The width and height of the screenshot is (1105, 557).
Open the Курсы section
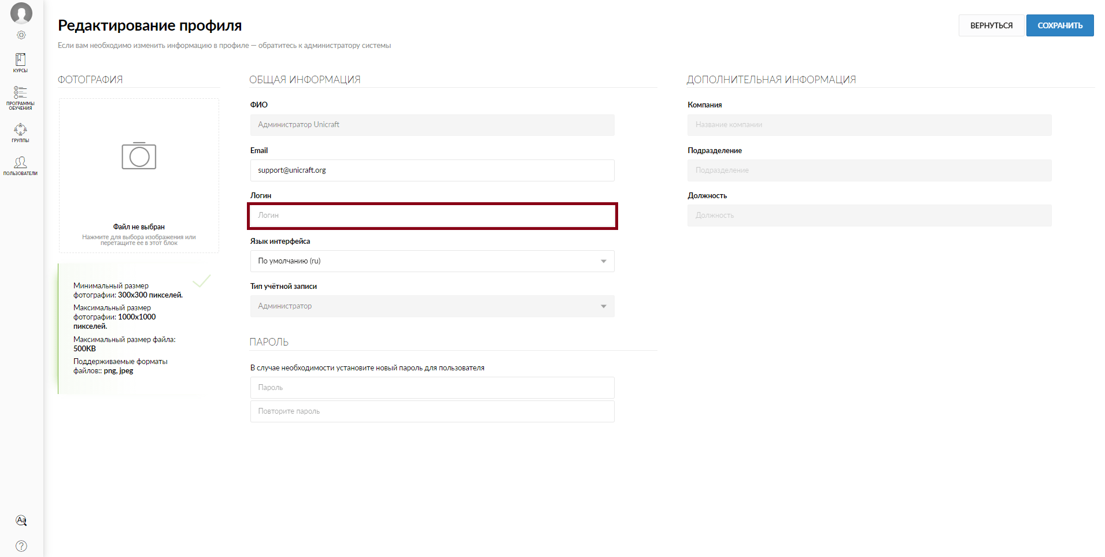(21, 62)
